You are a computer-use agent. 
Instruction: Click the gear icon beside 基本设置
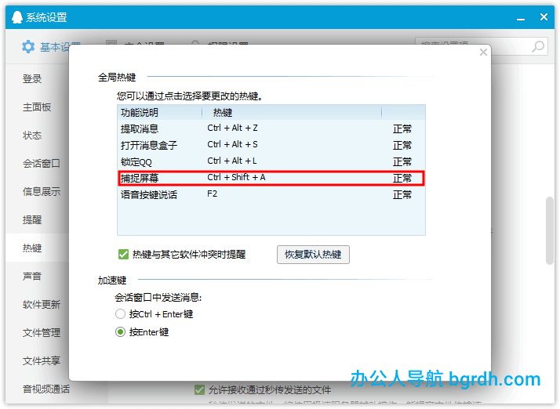pyautogui.click(x=27, y=47)
